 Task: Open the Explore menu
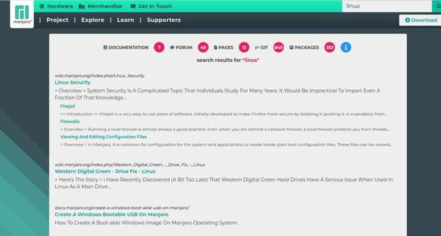click(x=93, y=20)
